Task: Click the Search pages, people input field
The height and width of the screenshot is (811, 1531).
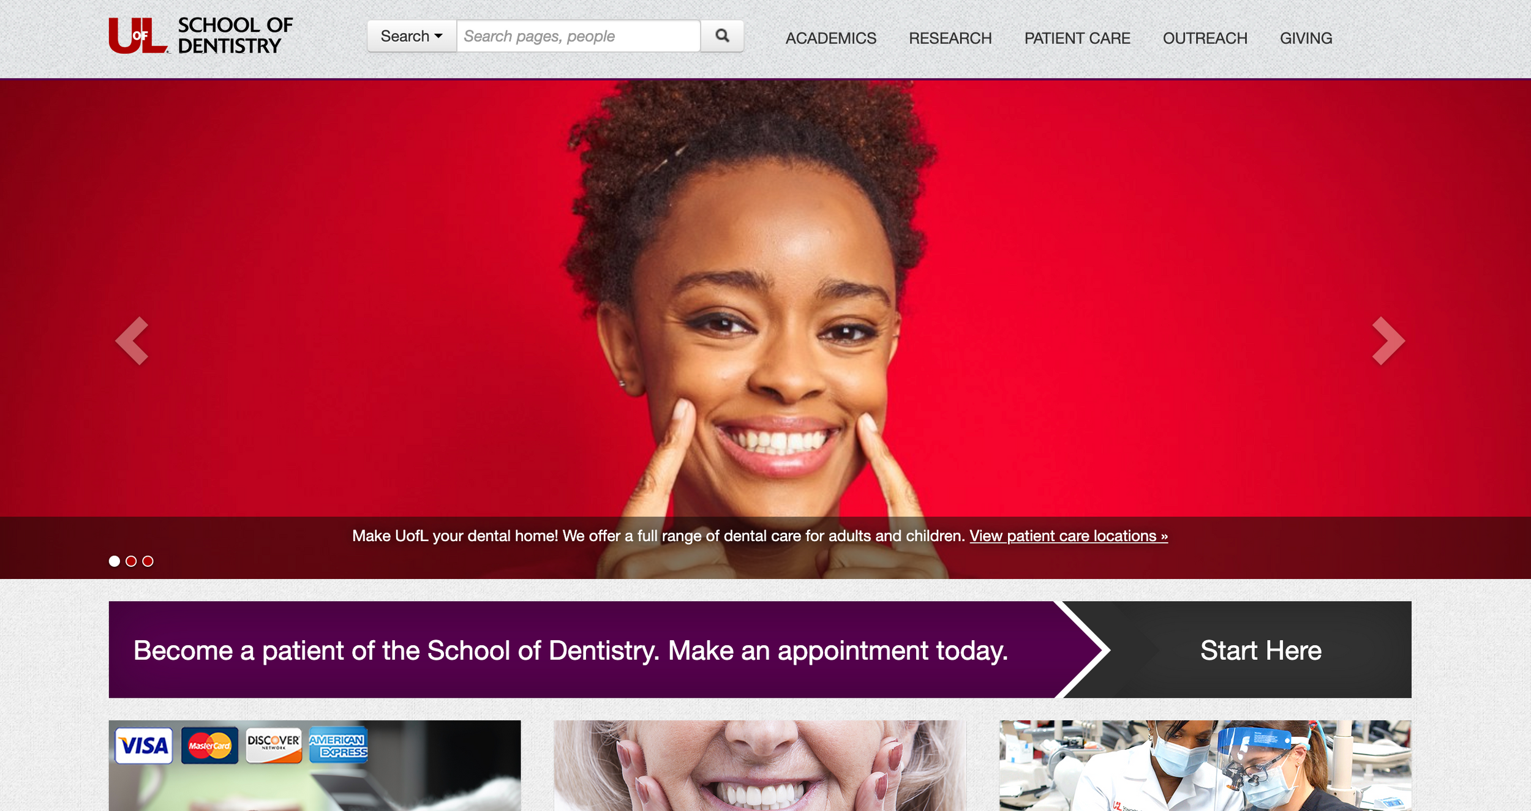Action: tap(579, 36)
